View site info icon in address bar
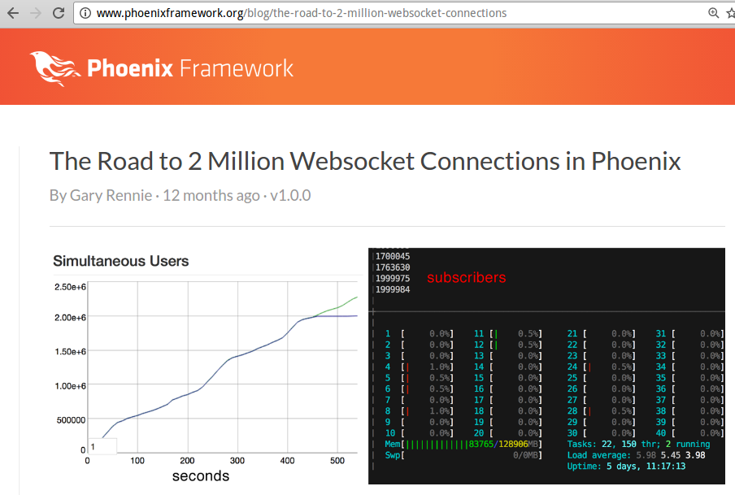 [x=85, y=13]
